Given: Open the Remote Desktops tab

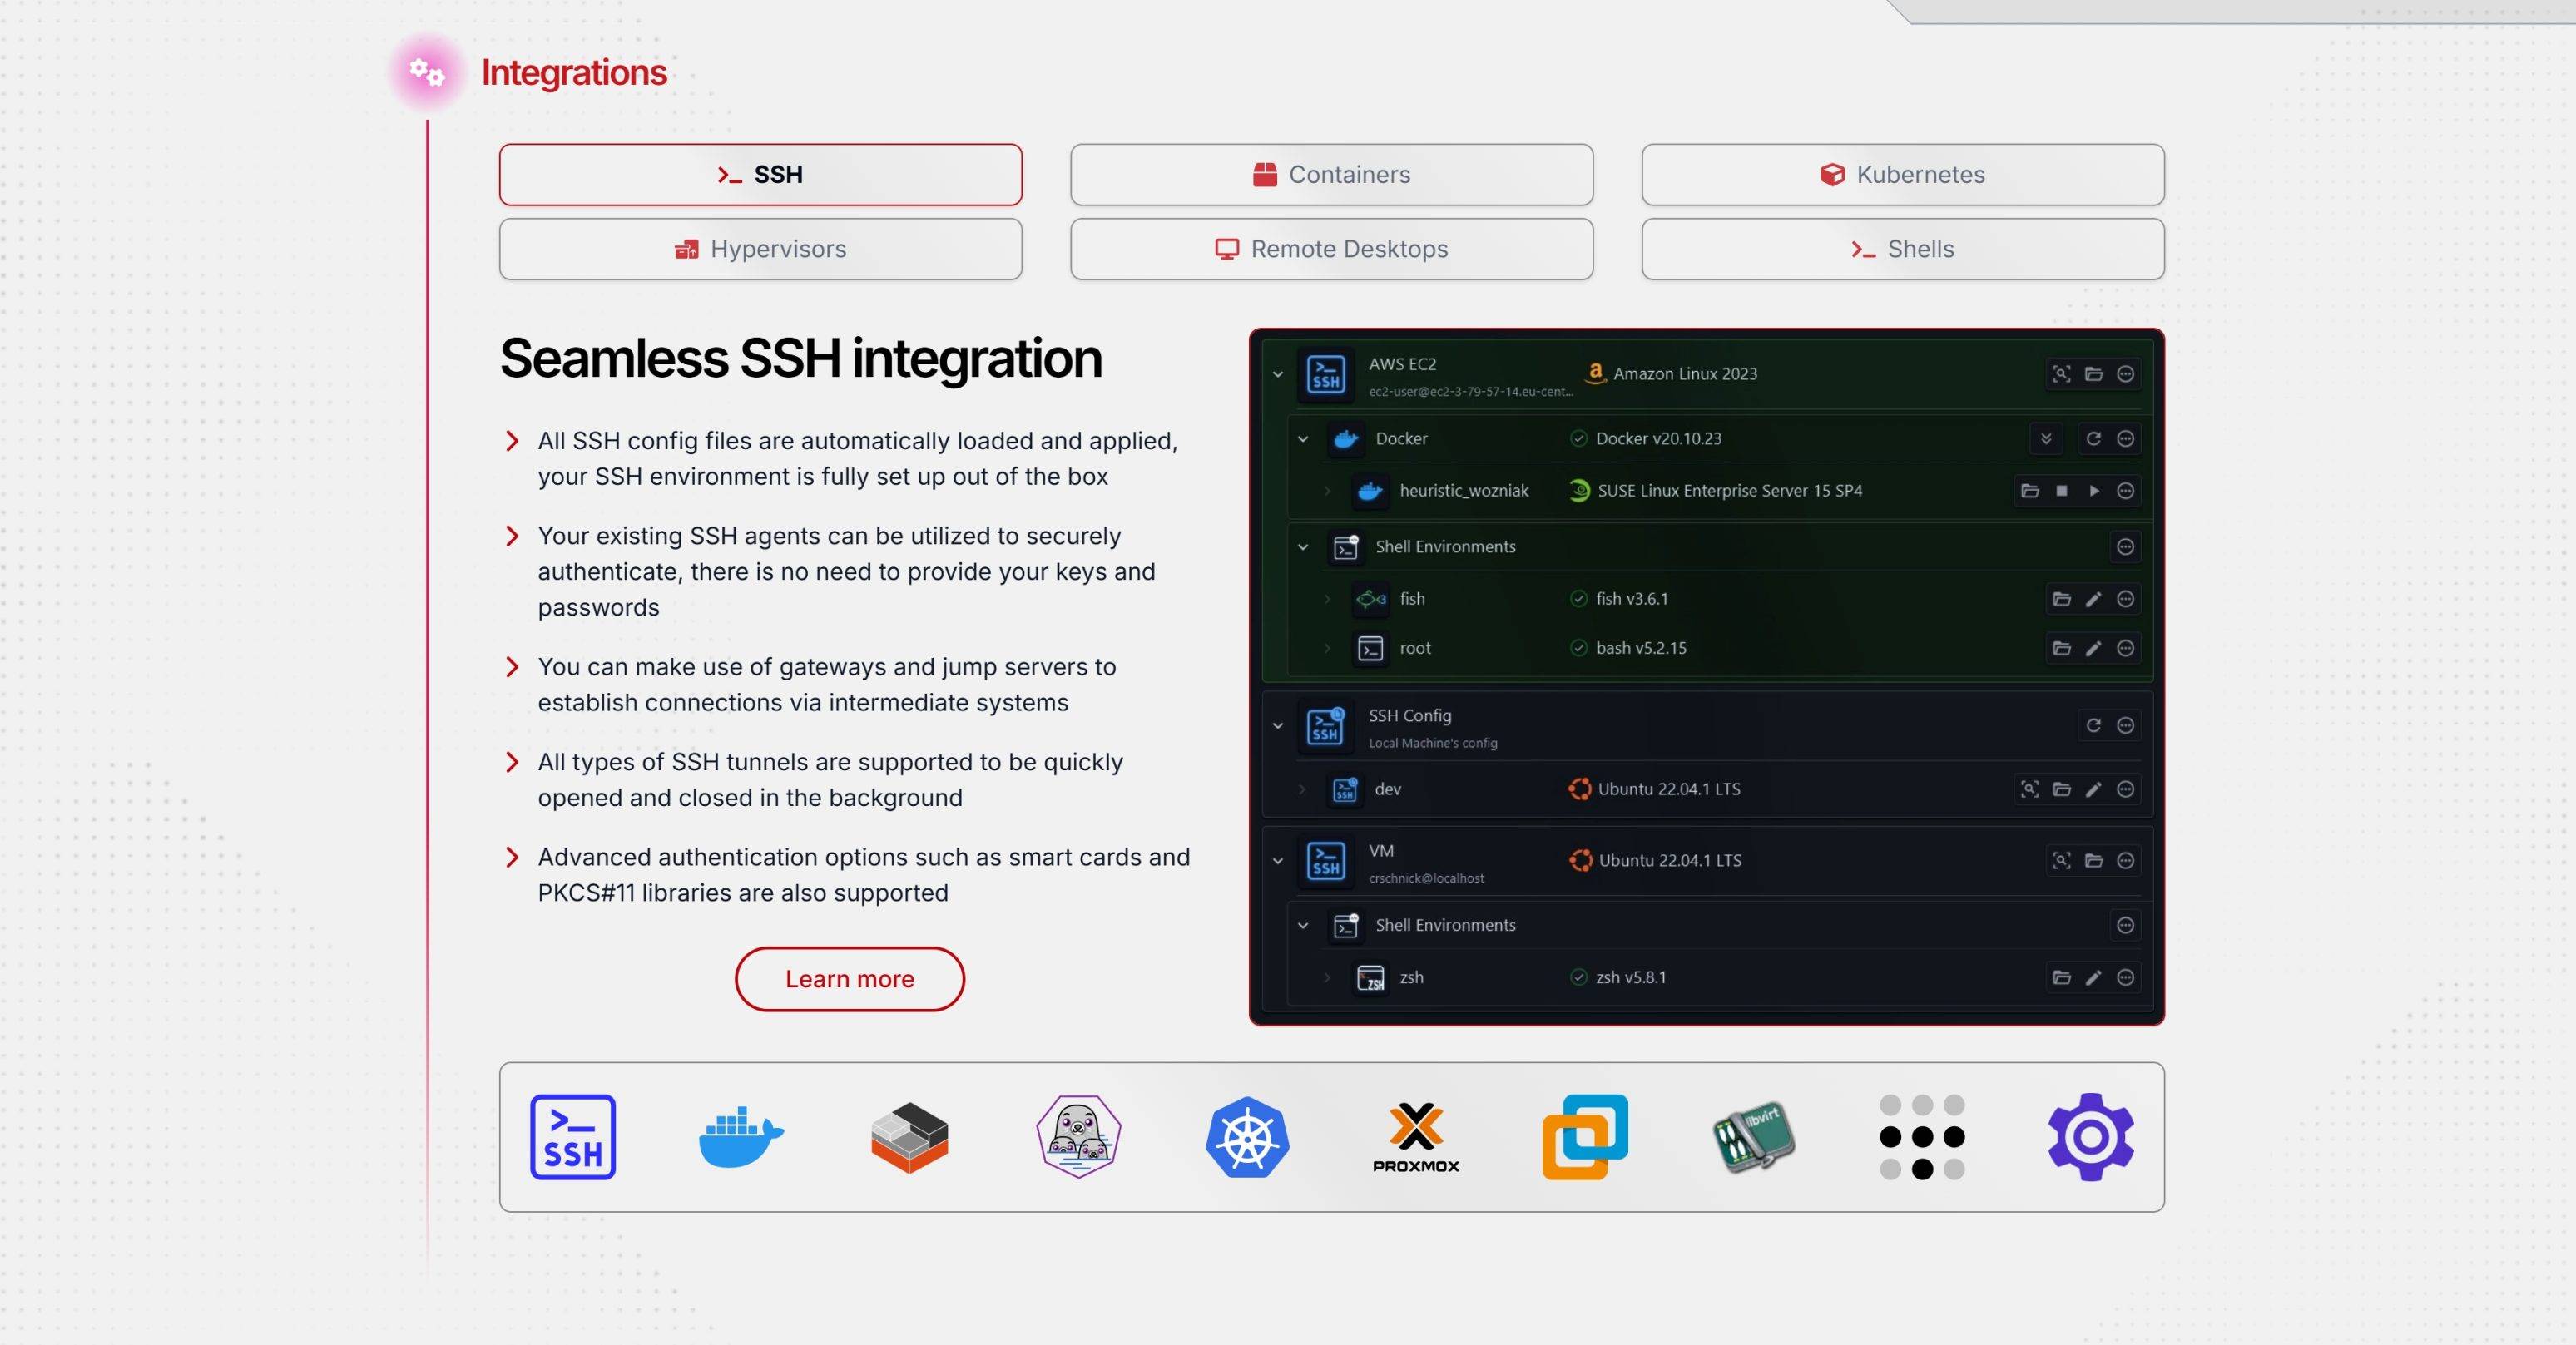Looking at the screenshot, I should [x=1331, y=249].
